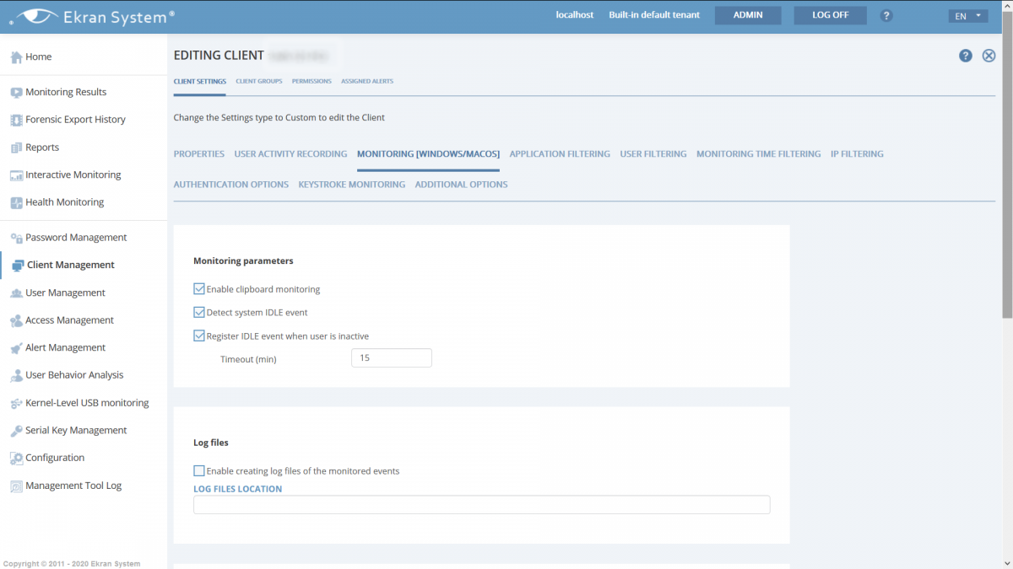This screenshot has height=569, width=1013.
Task: Uncheck Detect system IDLE event
Action: 199,312
